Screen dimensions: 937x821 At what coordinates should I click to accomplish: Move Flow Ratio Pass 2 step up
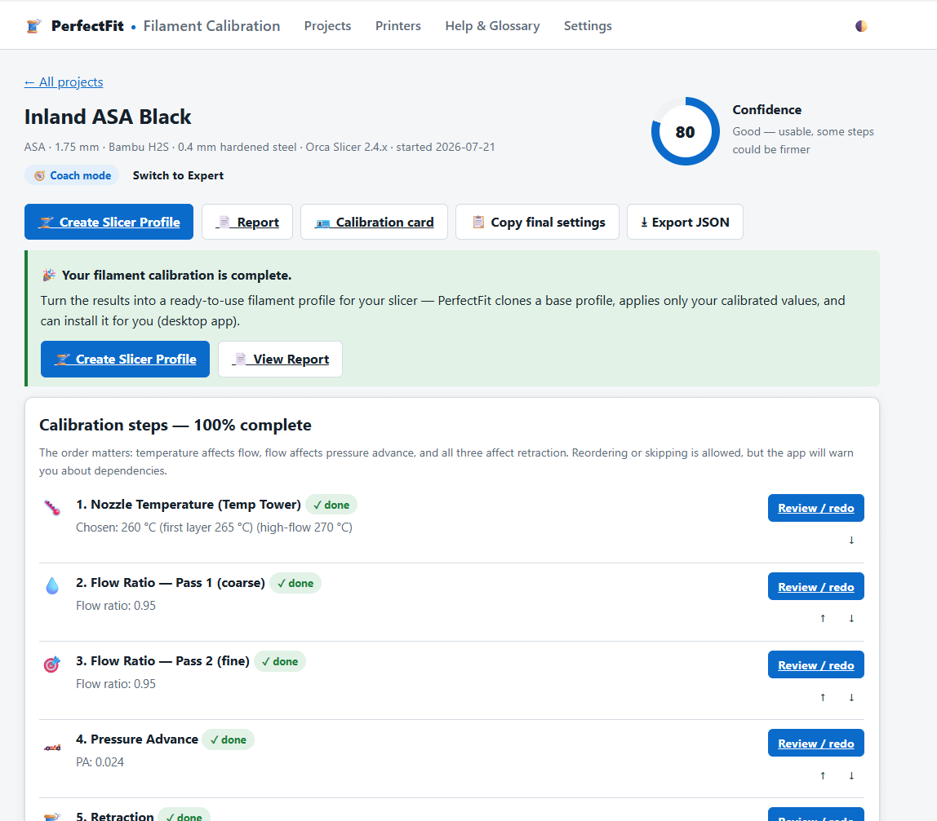point(823,697)
